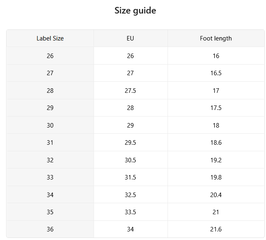Select the EU column header
266x240 pixels.
tap(131, 38)
